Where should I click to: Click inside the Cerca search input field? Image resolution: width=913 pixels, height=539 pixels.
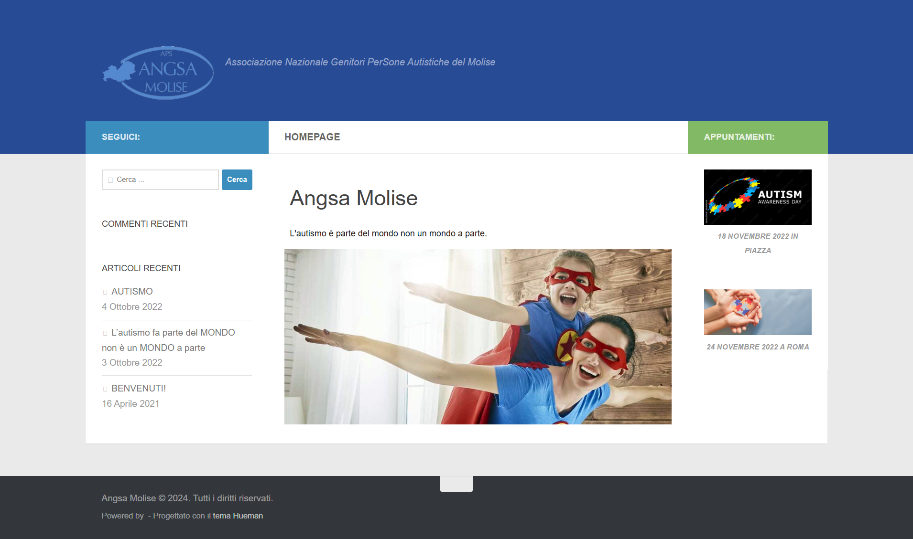coord(160,180)
